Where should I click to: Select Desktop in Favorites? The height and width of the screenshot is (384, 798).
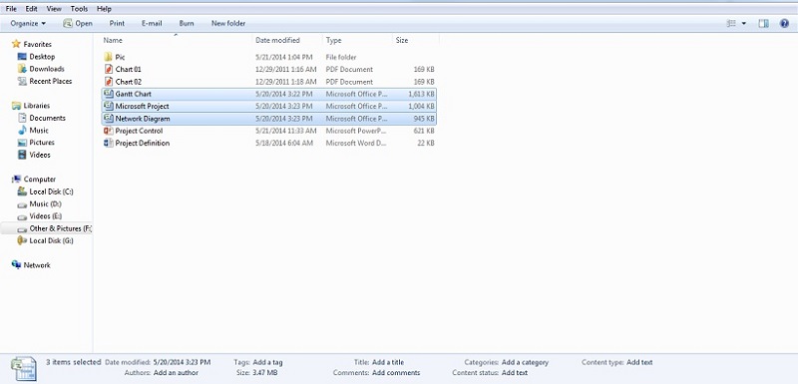42,57
